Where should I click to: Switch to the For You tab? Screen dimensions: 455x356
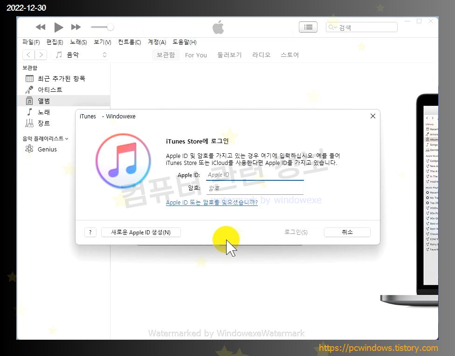(x=196, y=55)
